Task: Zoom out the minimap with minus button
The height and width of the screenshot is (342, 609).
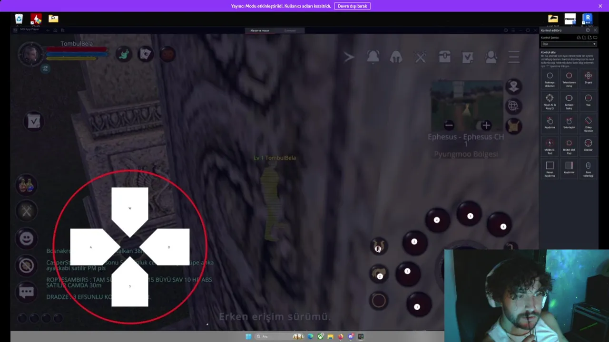Action: (449, 125)
